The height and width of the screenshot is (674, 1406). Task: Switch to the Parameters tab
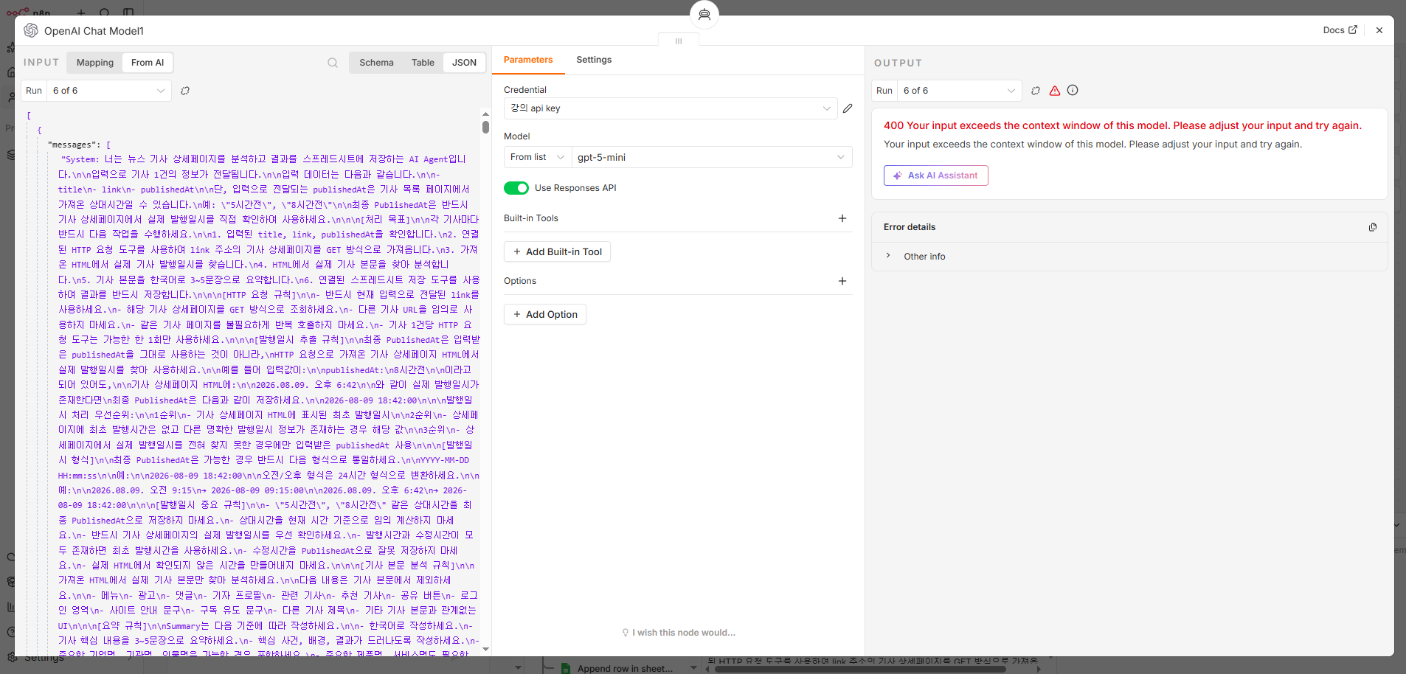(x=528, y=60)
